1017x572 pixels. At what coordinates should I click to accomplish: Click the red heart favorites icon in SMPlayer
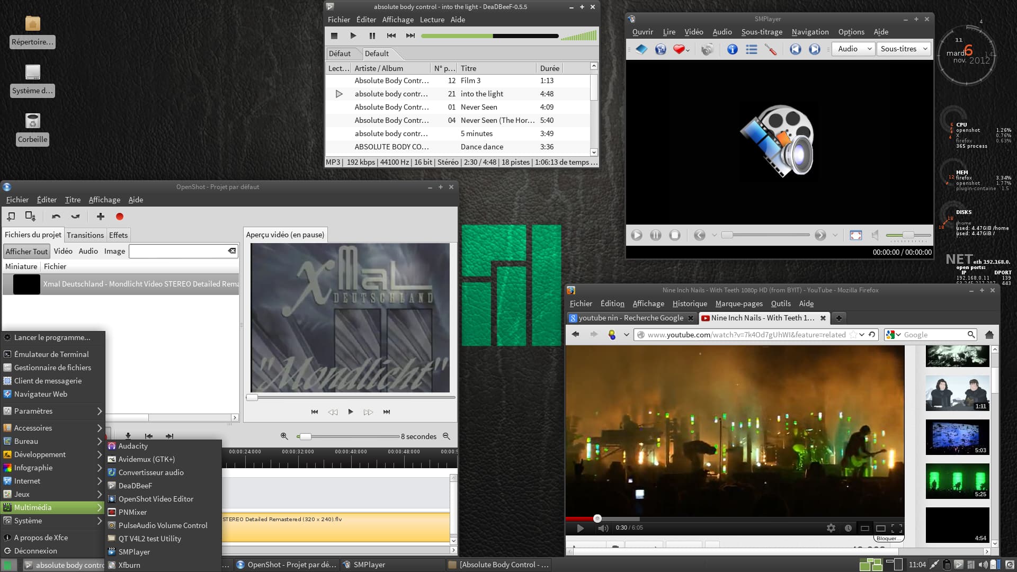click(680, 49)
